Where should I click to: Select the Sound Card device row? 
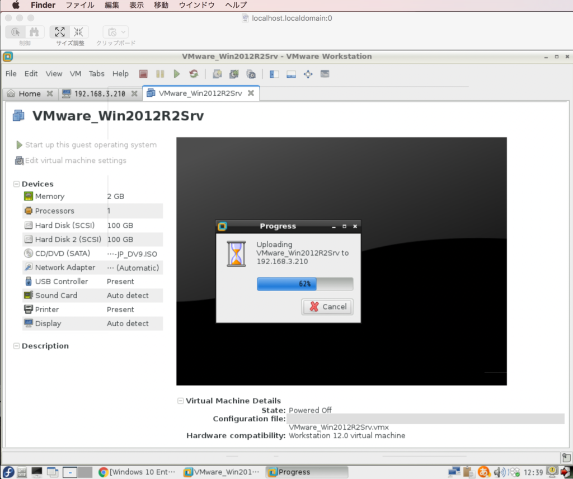[x=92, y=295]
